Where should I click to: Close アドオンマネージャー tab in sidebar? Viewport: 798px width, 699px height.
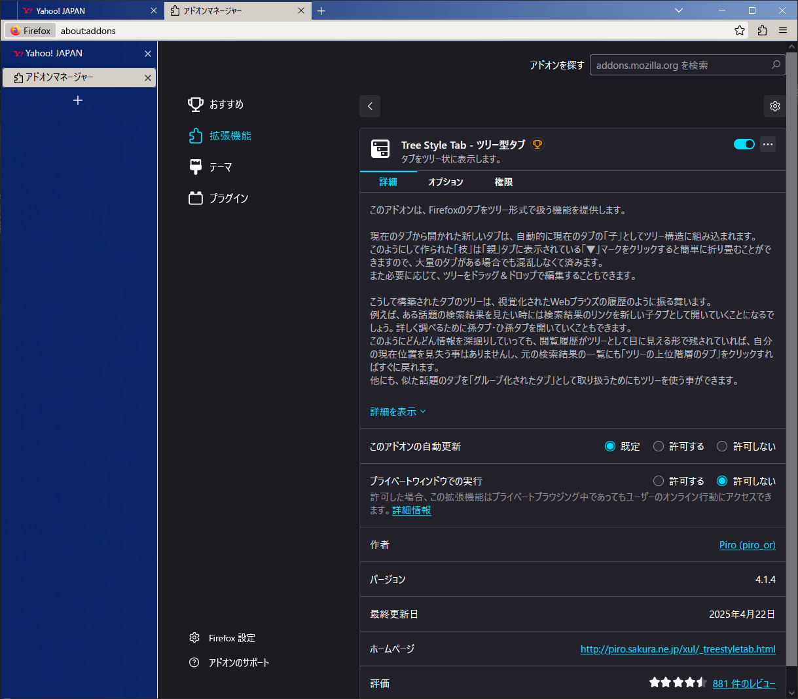pos(148,78)
